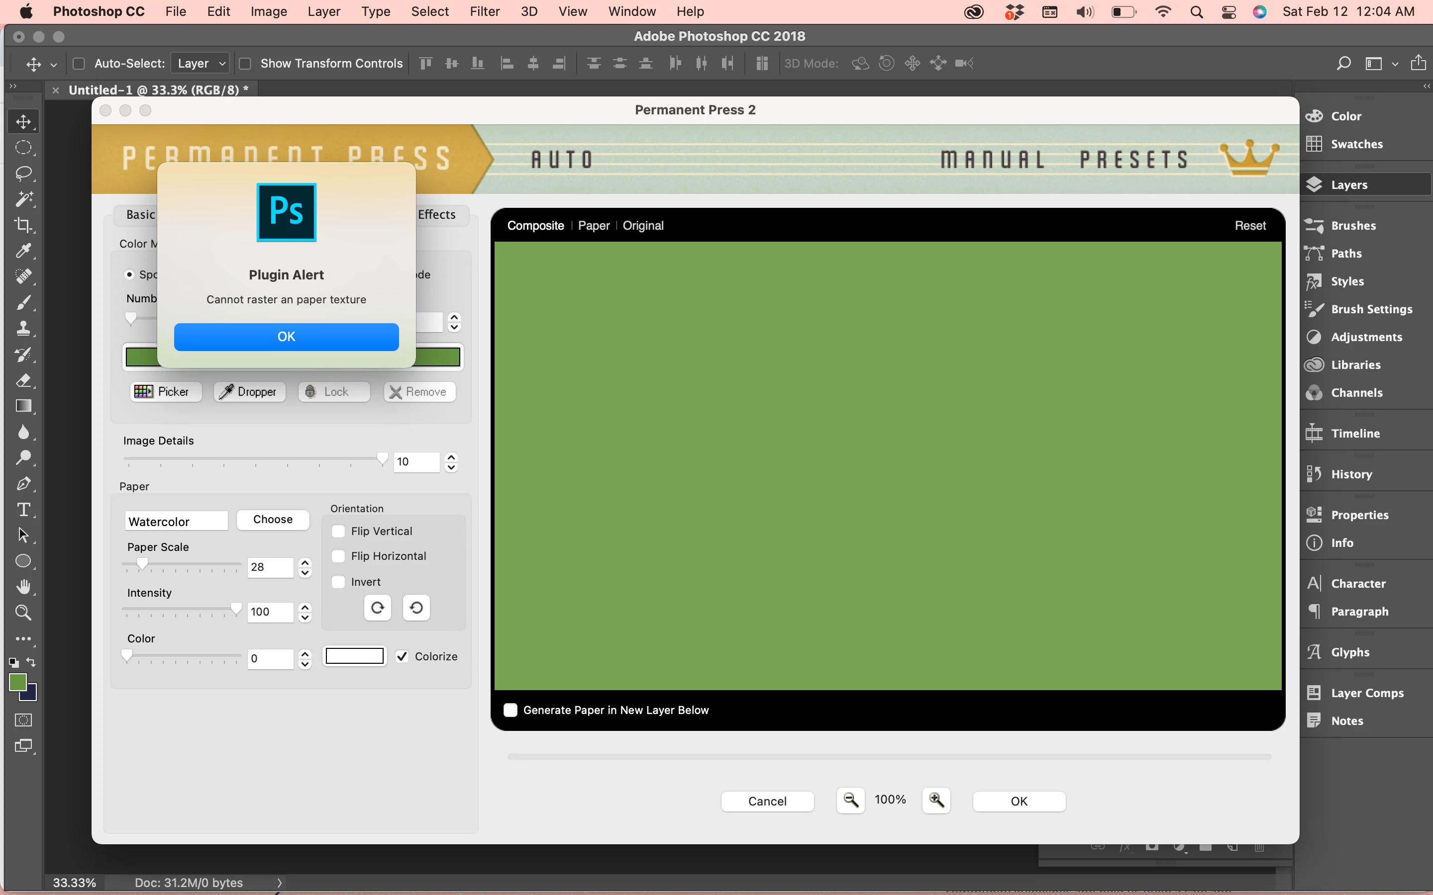The width and height of the screenshot is (1433, 895).
Task: Enable the Flip Vertical checkbox
Action: click(338, 531)
